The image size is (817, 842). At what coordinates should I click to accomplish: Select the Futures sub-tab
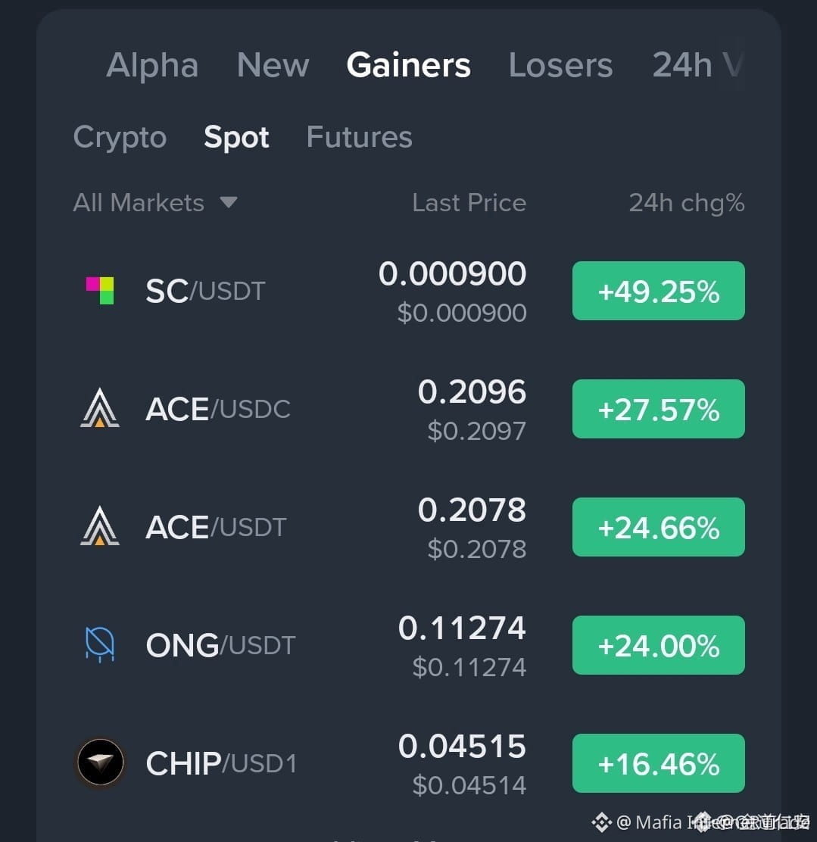[360, 137]
